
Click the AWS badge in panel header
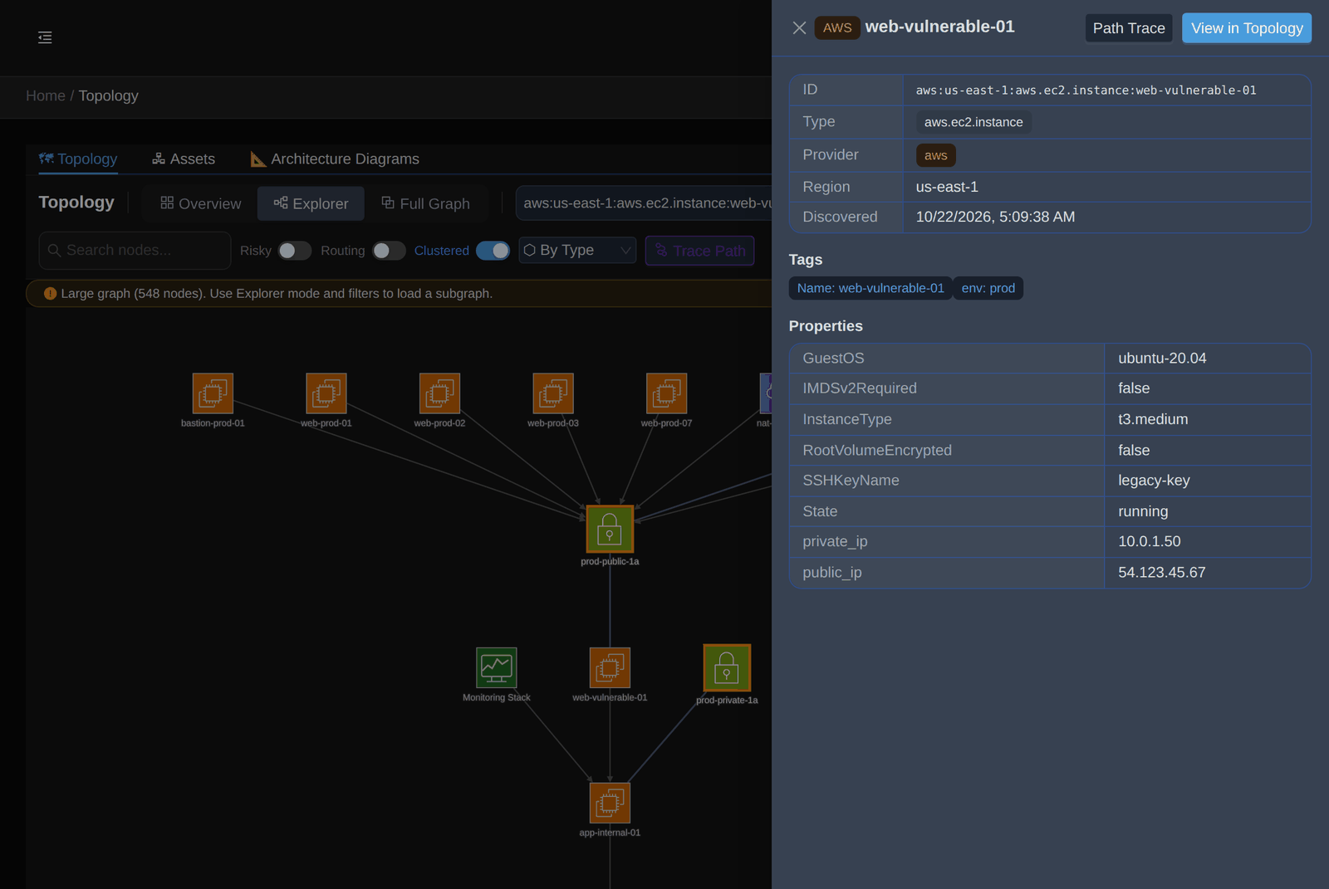837,28
